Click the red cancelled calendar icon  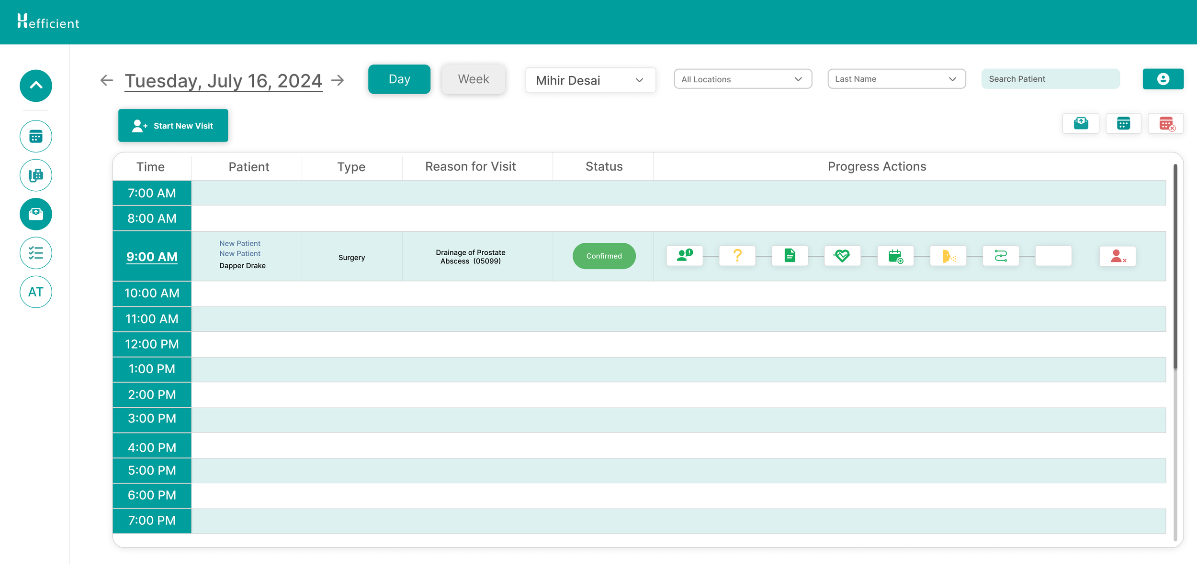click(x=1166, y=124)
